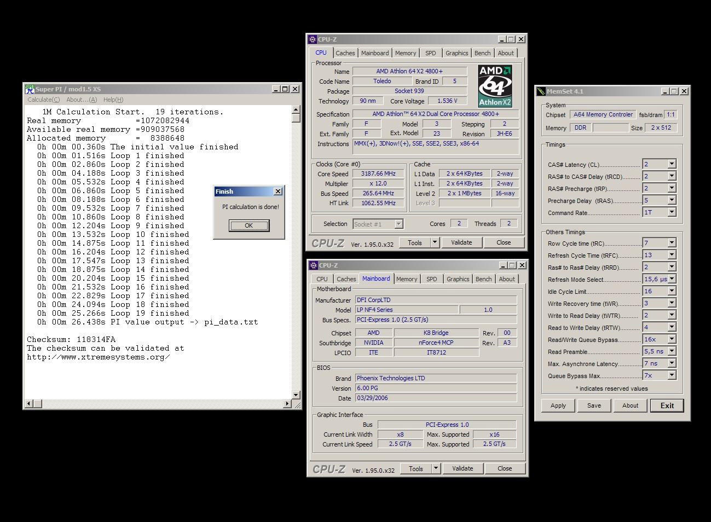Open the RAS# to CAS# Delay dropdown
The image size is (711, 522).
(x=672, y=176)
